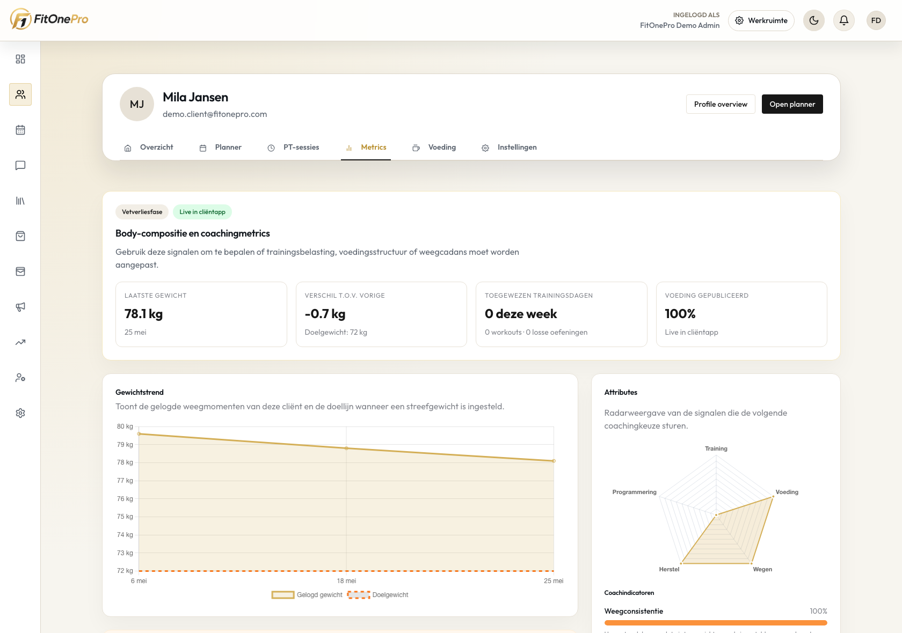The image size is (902, 633).
Task: Switch to the Instellingen tab
Action: click(x=509, y=148)
